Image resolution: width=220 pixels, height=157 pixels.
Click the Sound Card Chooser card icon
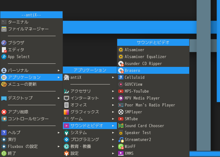tap(121, 126)
